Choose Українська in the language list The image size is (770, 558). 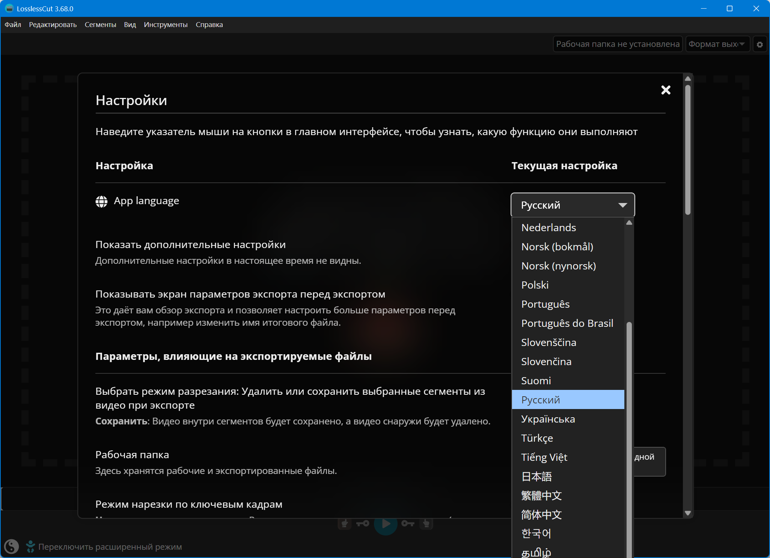[548, 419]
